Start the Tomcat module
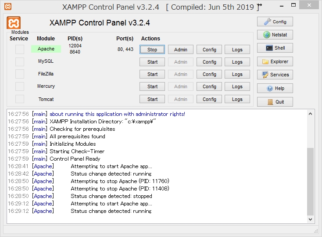The image size is (322, 237). click(x=152, y=99)
